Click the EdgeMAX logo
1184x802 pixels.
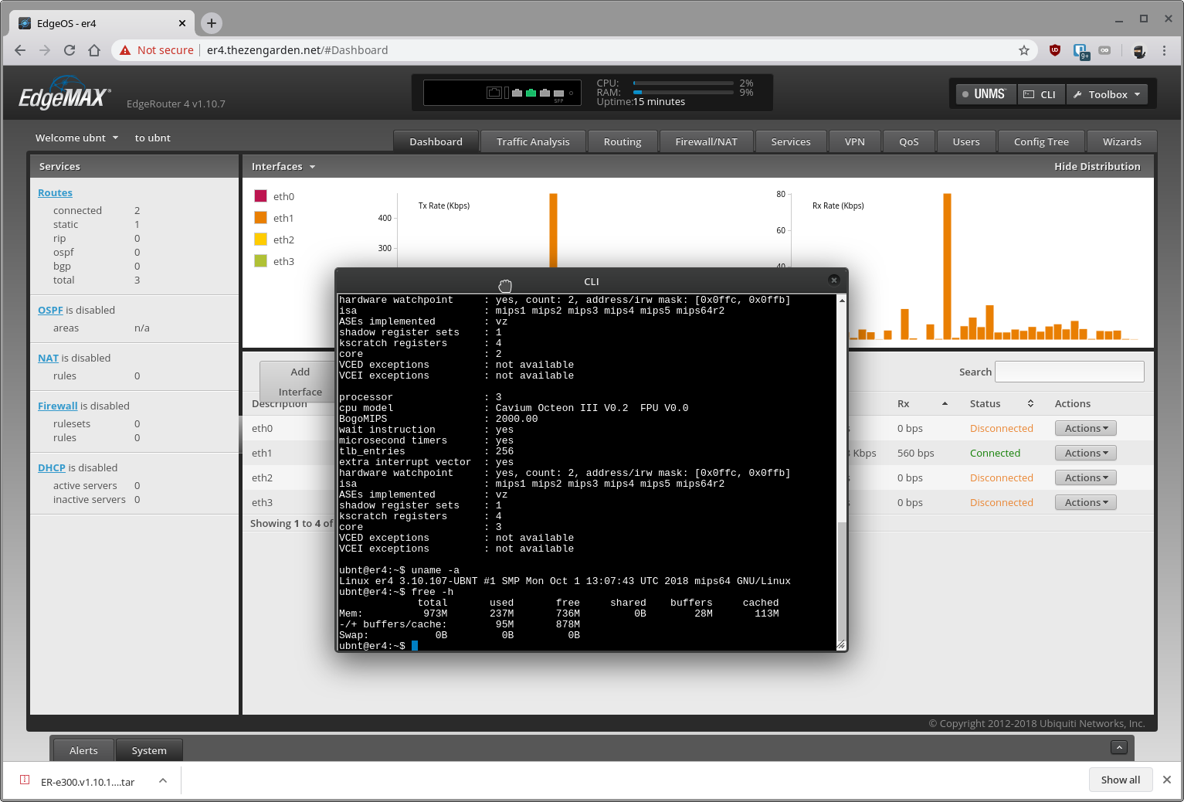click(x=65, y=94)
